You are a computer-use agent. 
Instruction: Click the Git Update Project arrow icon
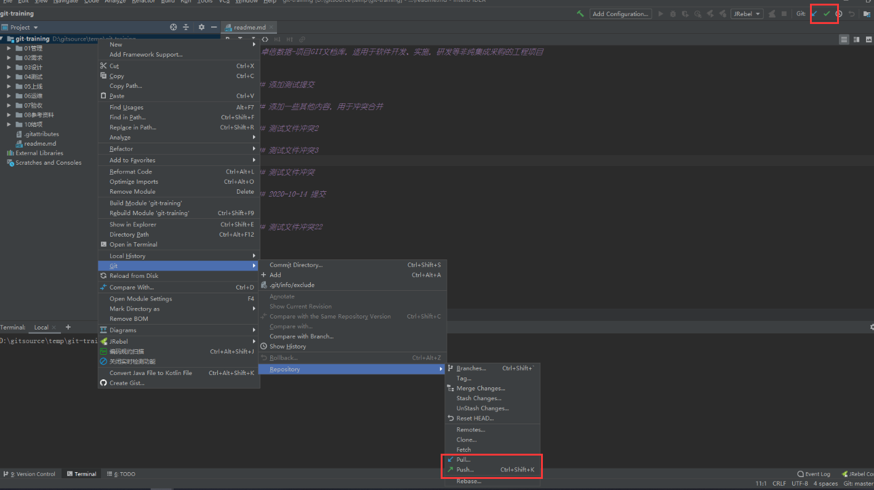pyautogui.click(x=814, y=14)
